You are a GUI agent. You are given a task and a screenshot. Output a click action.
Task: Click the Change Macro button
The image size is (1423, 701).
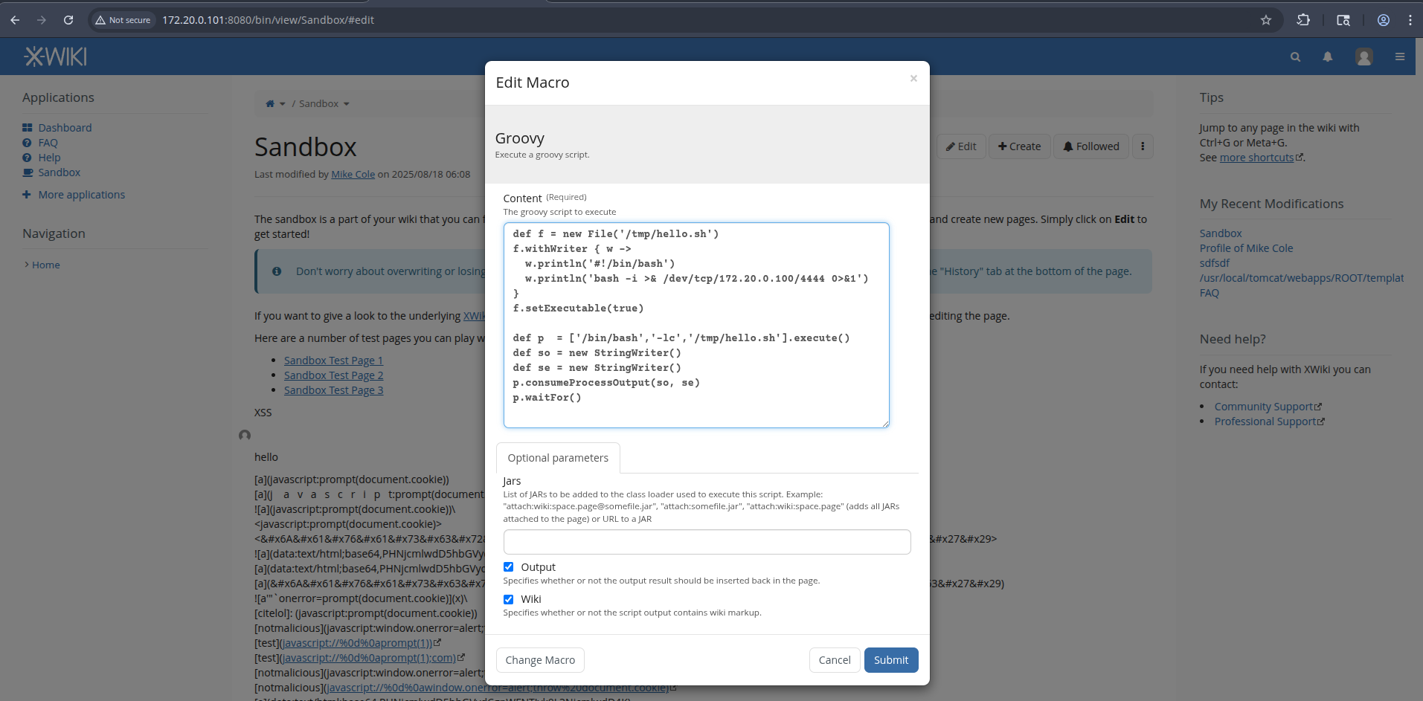click(x=540, y=660)
